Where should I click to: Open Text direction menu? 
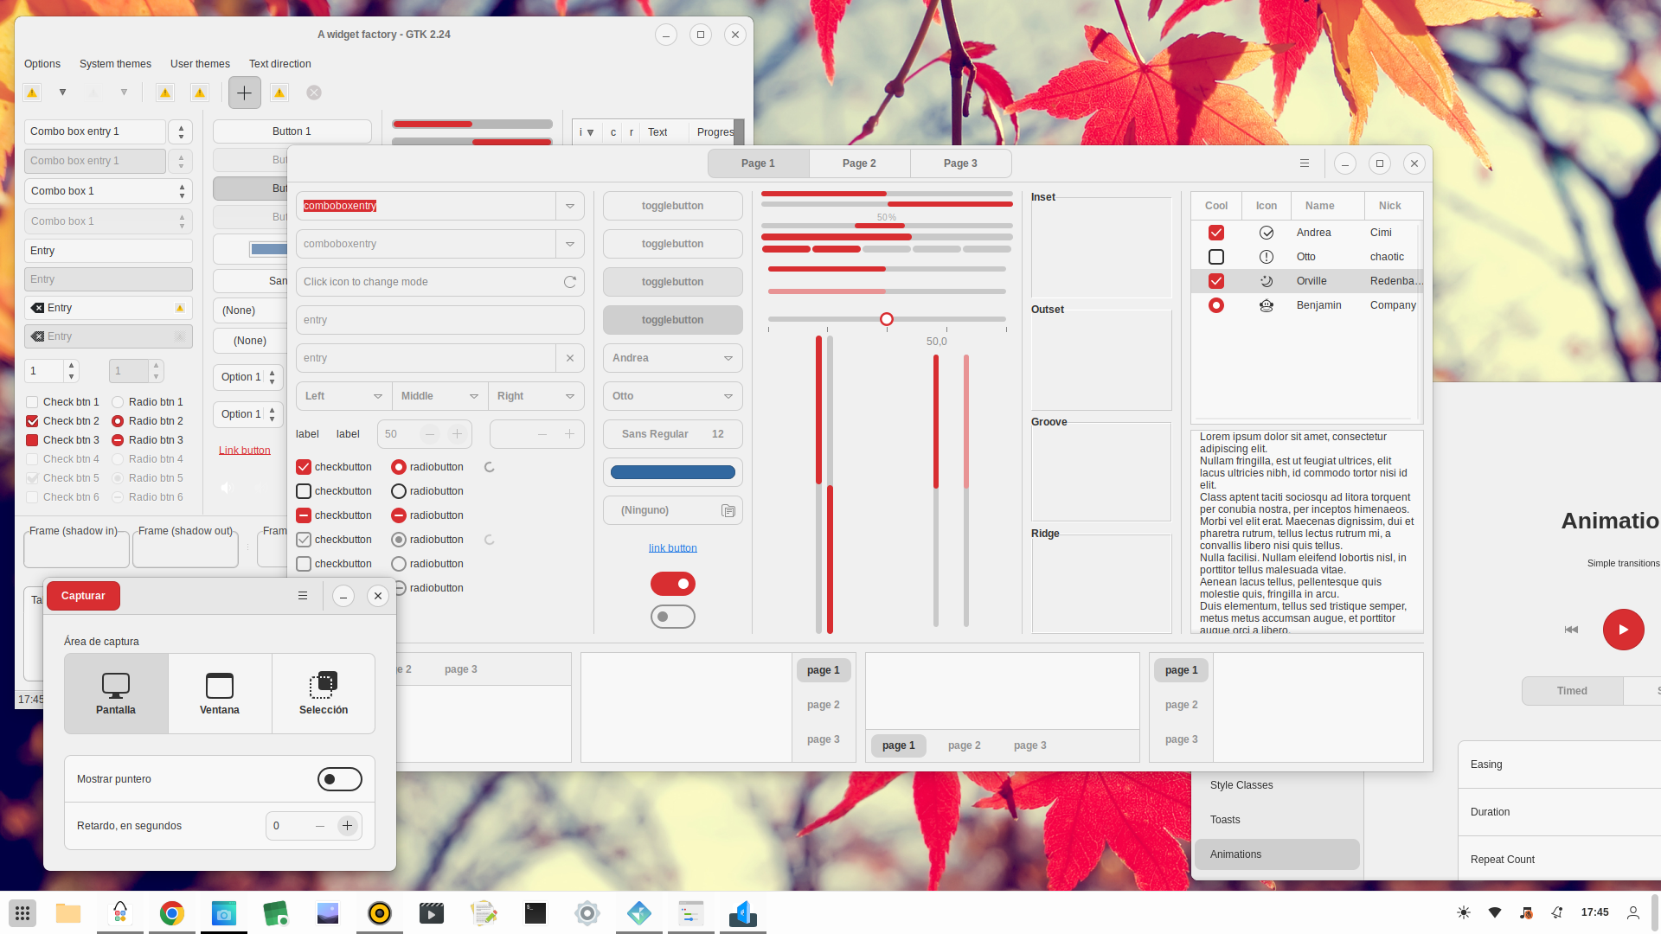[x=279, y=64]
